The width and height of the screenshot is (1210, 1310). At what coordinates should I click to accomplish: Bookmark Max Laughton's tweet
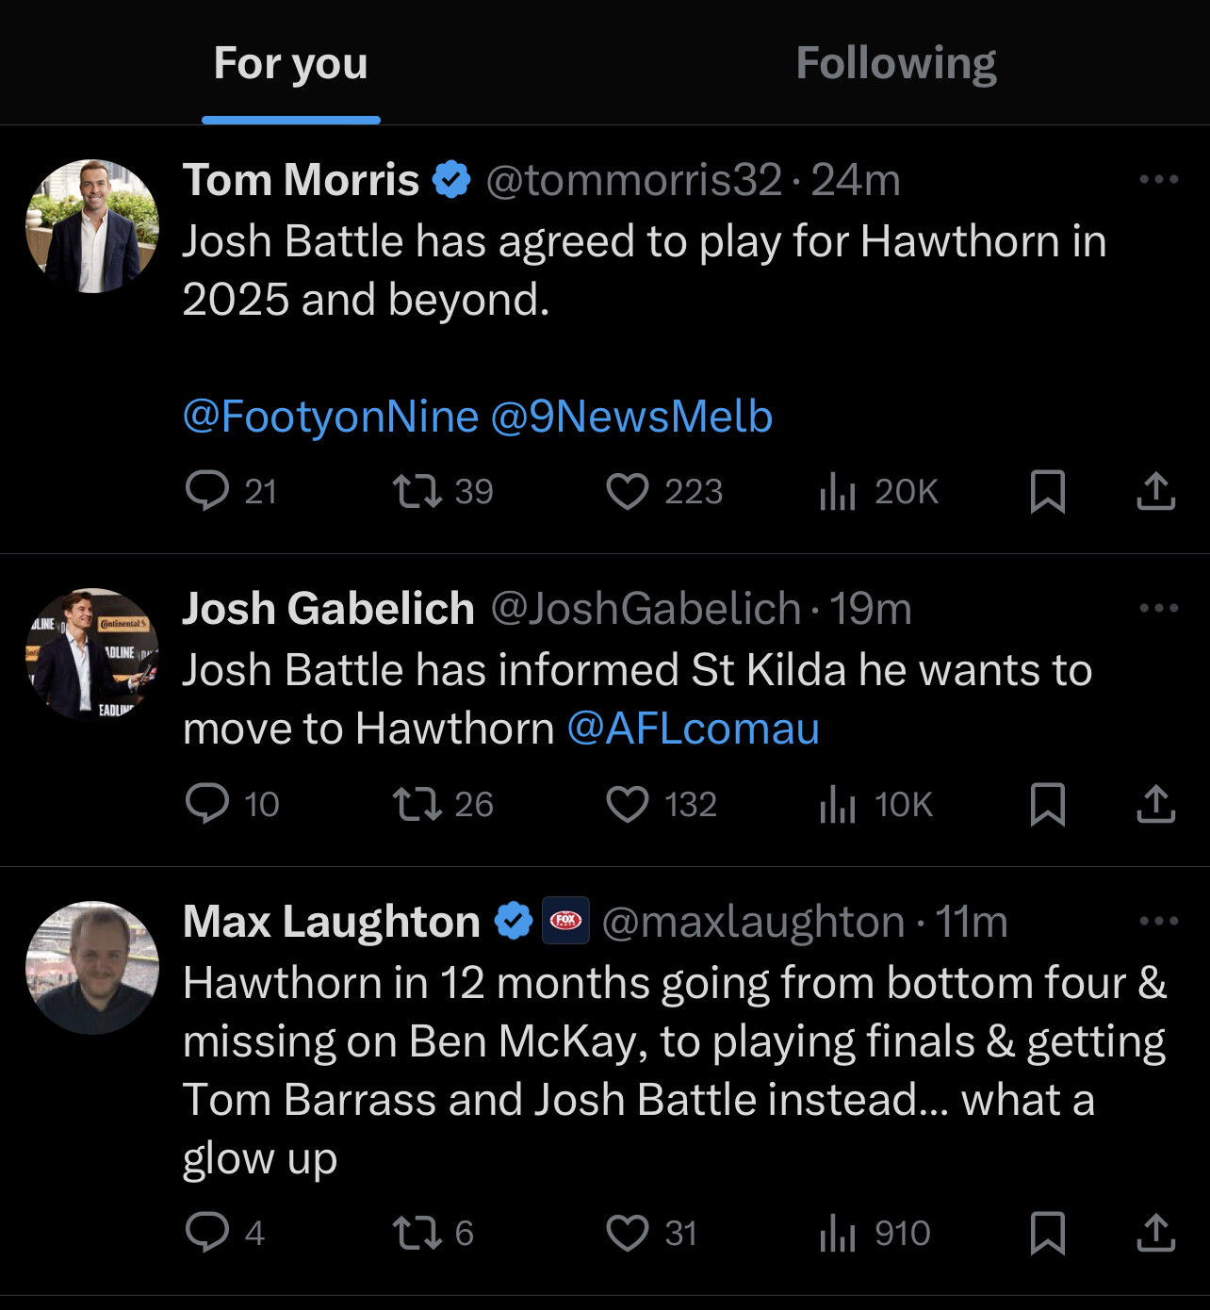[x=1048, y=1233]
